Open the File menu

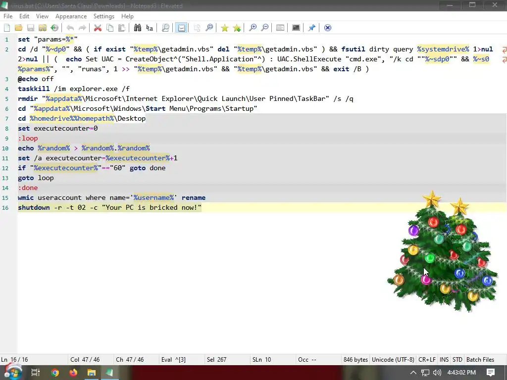pyautogui.click(x=8, y=16)
